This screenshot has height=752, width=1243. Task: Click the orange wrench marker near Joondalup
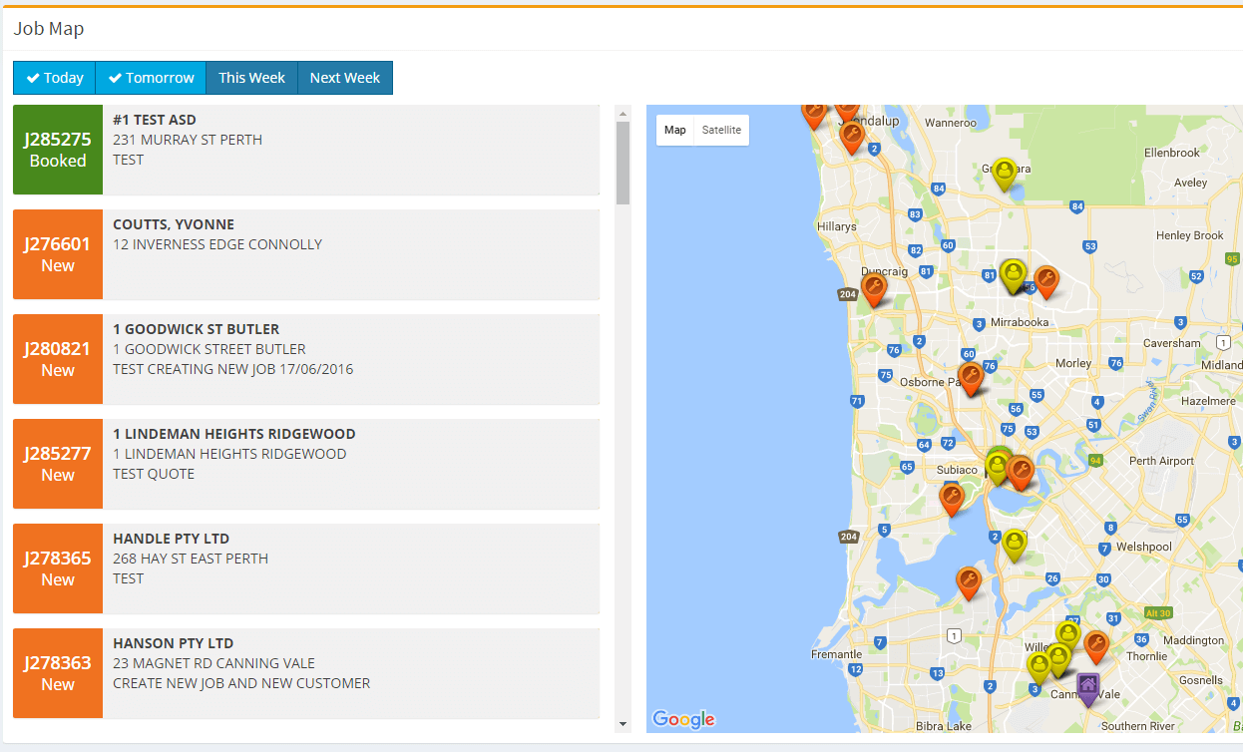click(x=852, y=132)
